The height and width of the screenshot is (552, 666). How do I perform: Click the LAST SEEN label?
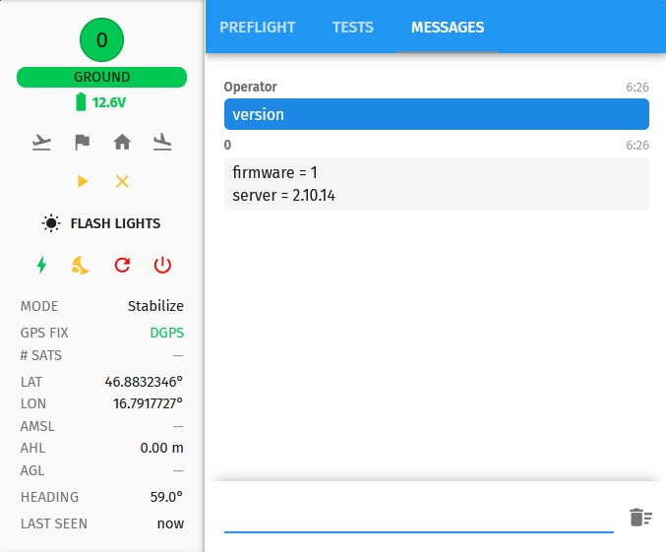[54, 523]
